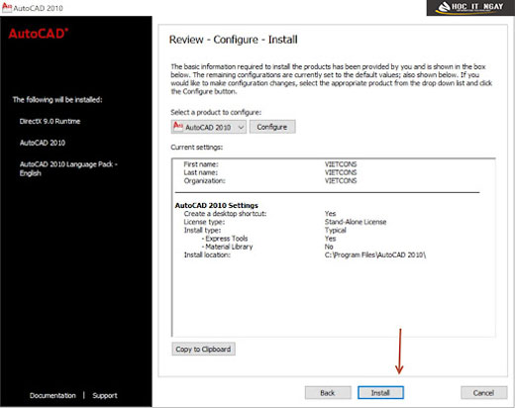Click the 'Typical' install type value

(x=336, y=230)
